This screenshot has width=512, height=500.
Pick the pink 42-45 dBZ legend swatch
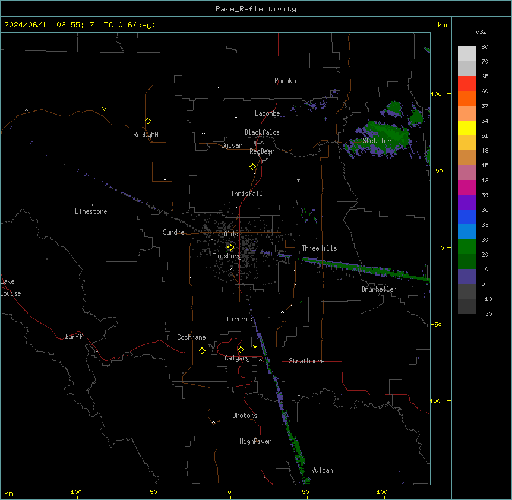coord(467,173)
